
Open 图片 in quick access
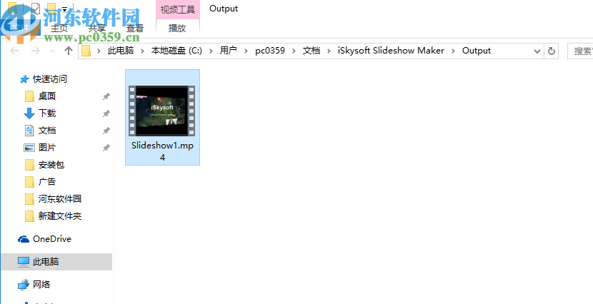pyautogui.click(x=47, y=148)
